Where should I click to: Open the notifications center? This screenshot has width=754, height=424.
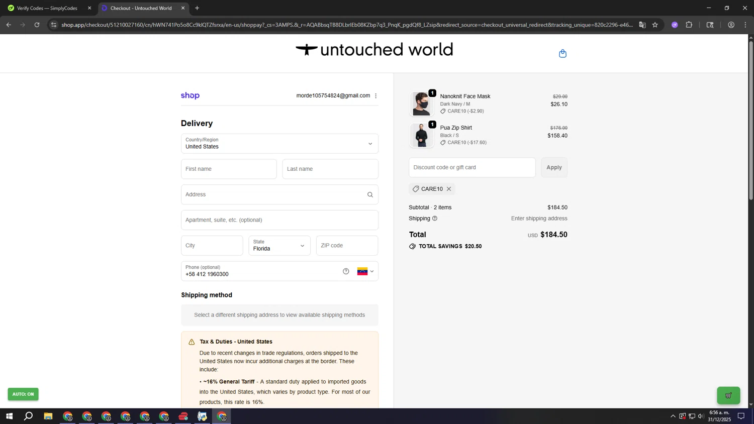[741, 416]
